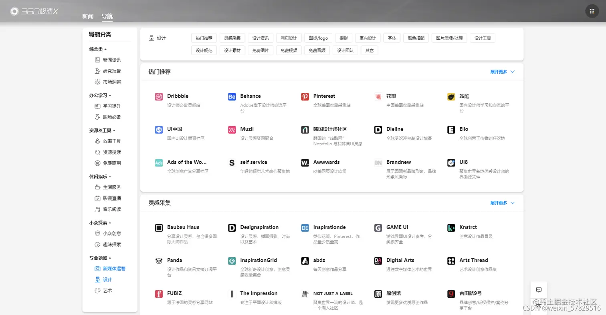This screenshot has height=315, width=606.
Task: Collapse the 小众探索 sidebar group
Action: pyautogui.click(x=100, y=223)
